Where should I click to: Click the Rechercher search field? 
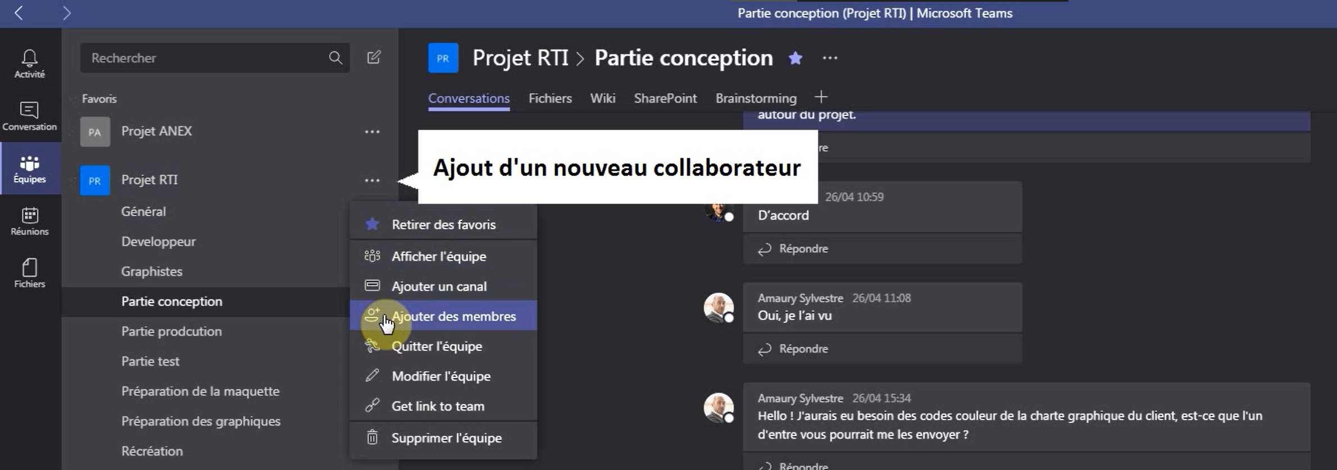coord(202,58)
